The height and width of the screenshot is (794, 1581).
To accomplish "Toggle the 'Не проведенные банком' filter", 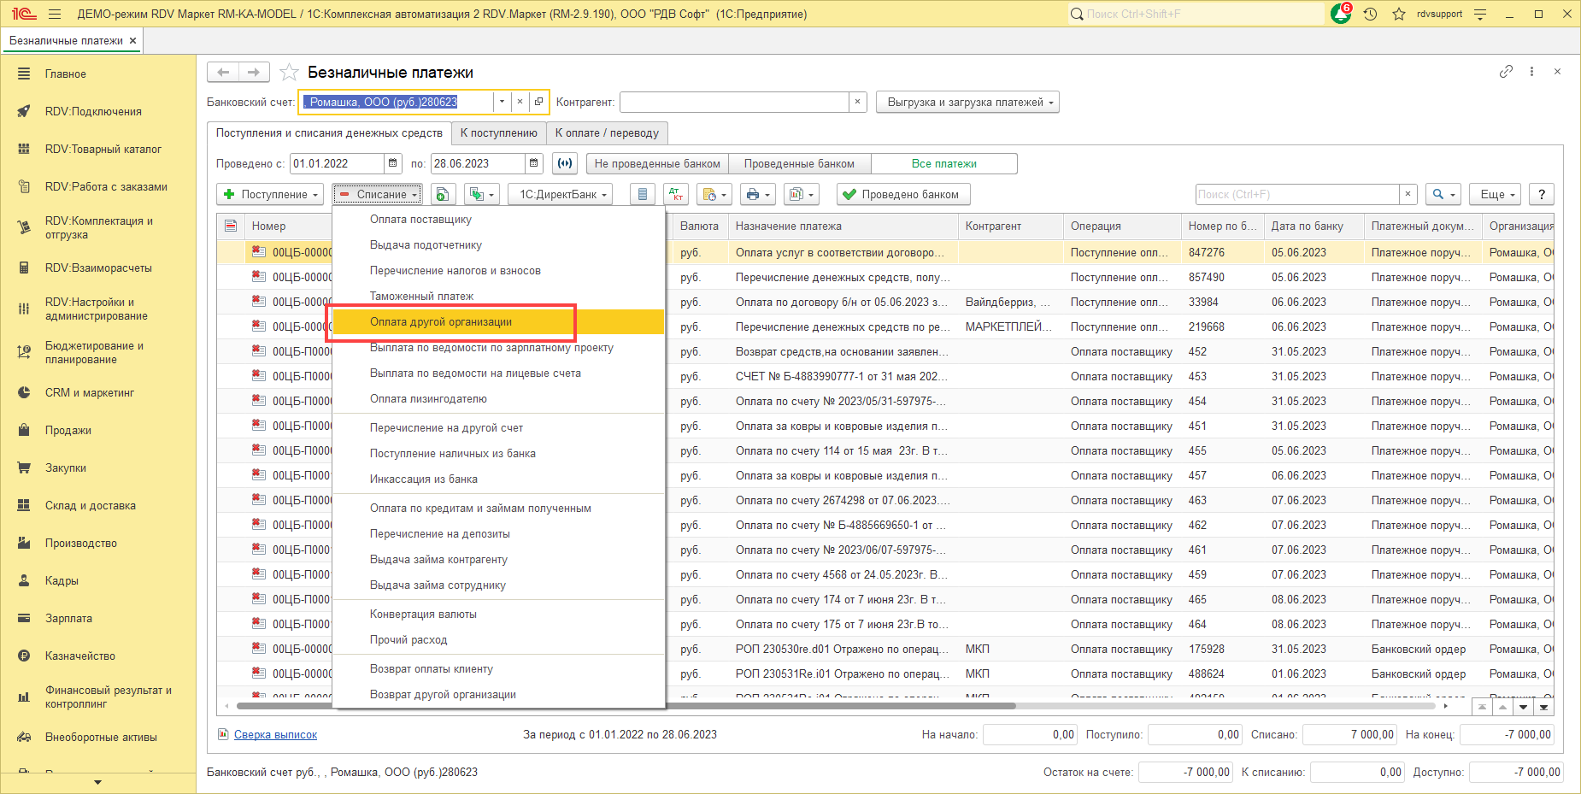I will tap(656, 164).
